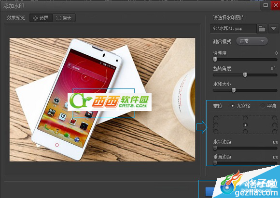Choose the bottom-center grid position

coord(245,132)
